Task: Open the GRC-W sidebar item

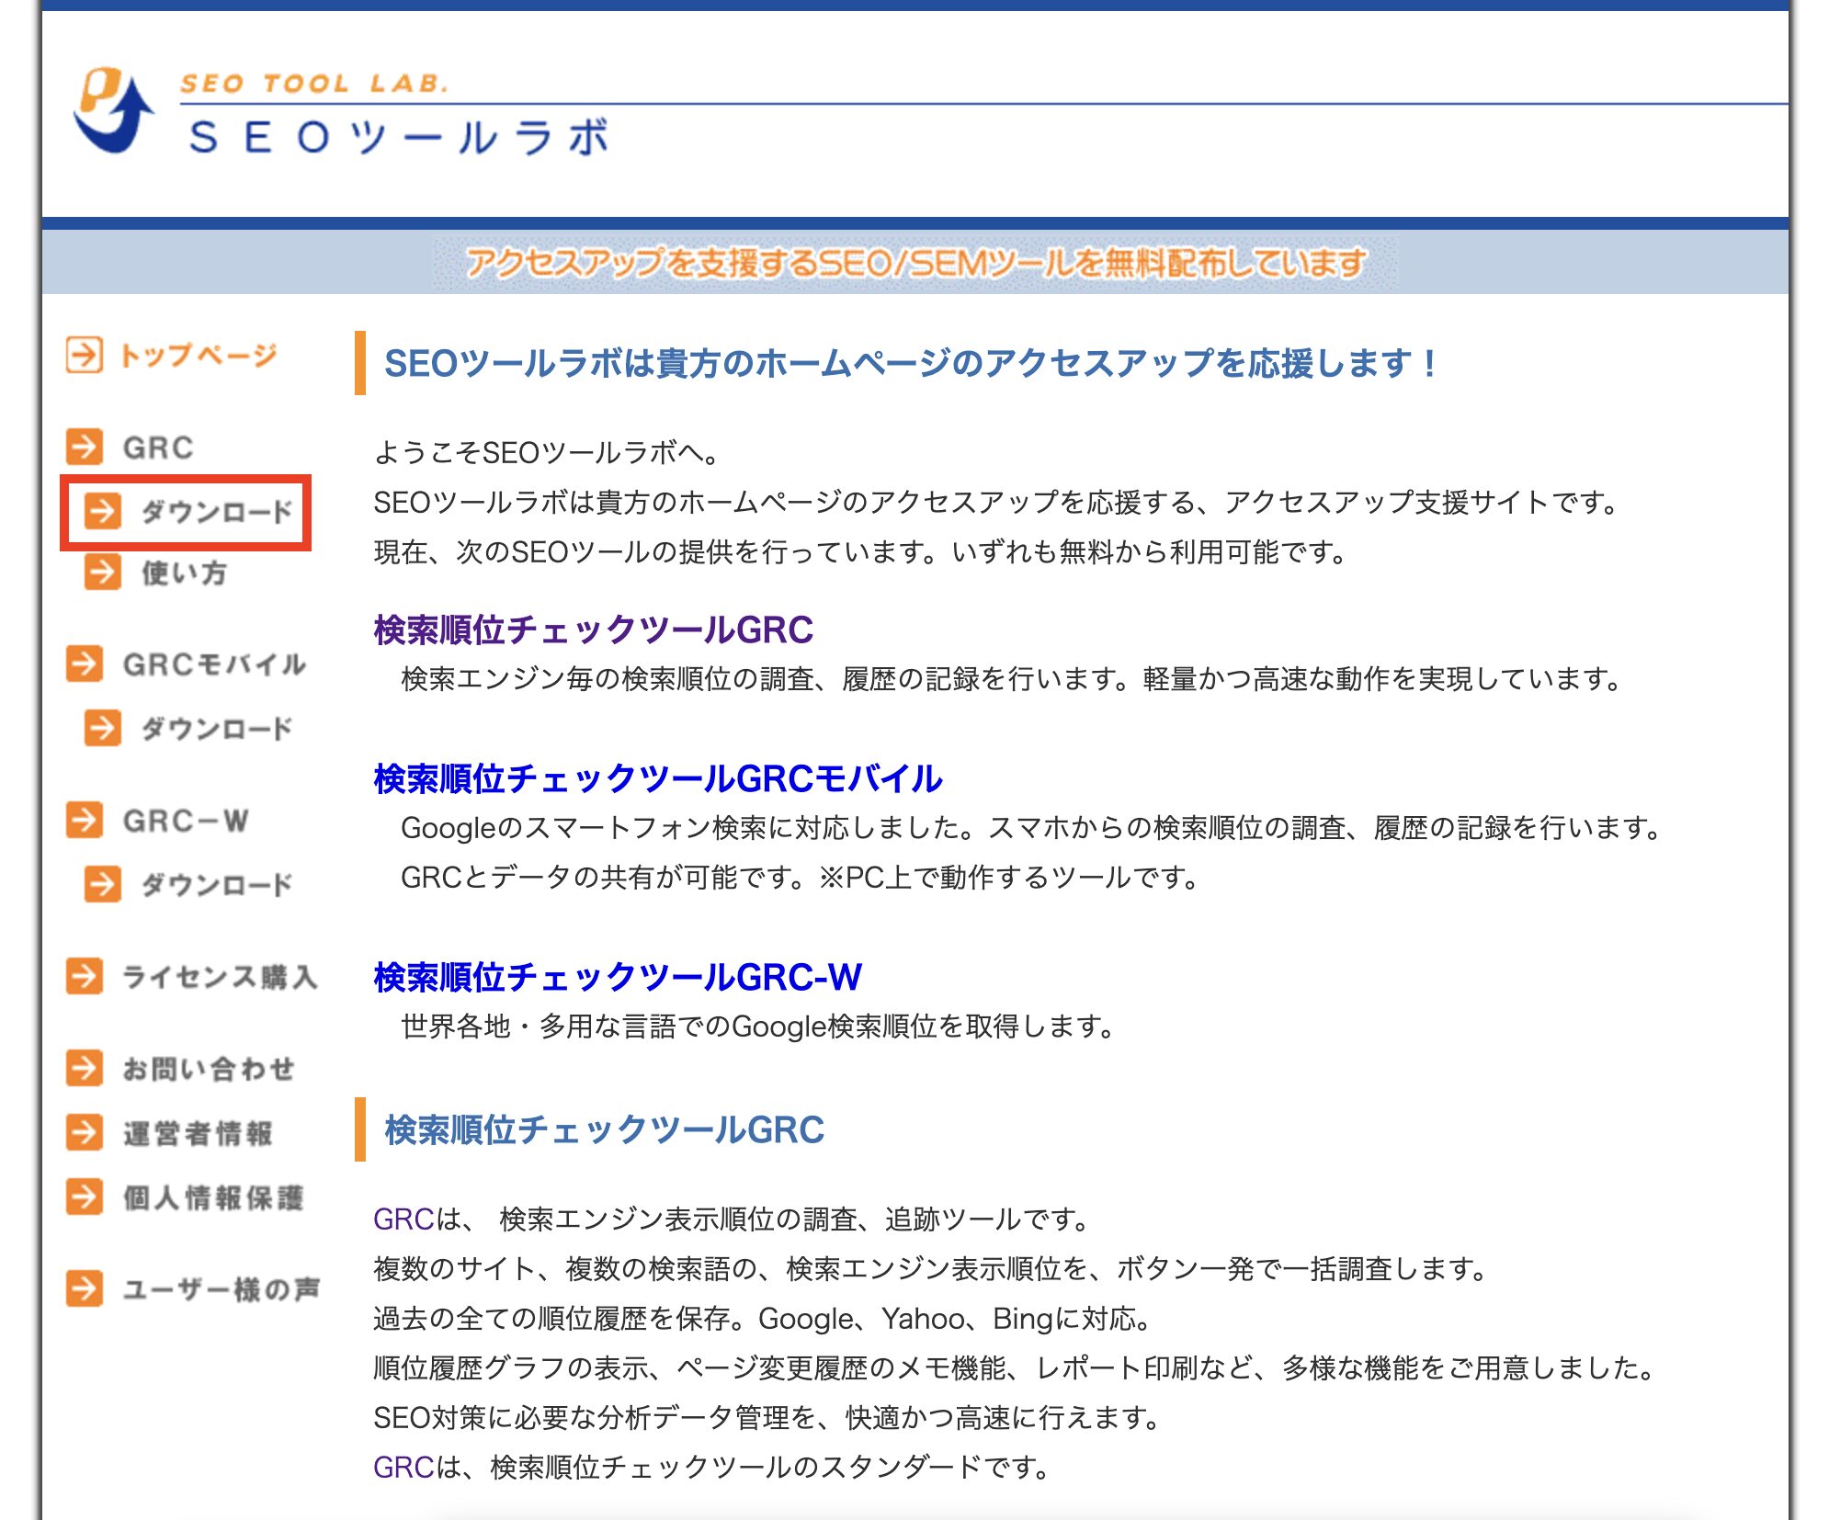Action: click(x=186, y=821)
